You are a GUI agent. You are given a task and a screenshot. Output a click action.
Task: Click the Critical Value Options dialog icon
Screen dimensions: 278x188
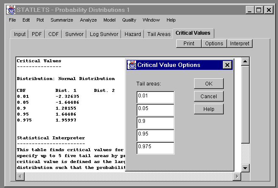131,65
